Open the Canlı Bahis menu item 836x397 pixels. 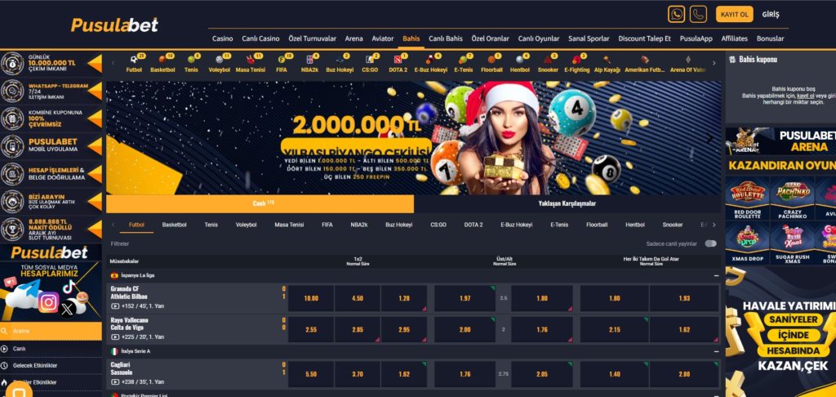click(x=445, y=38)
